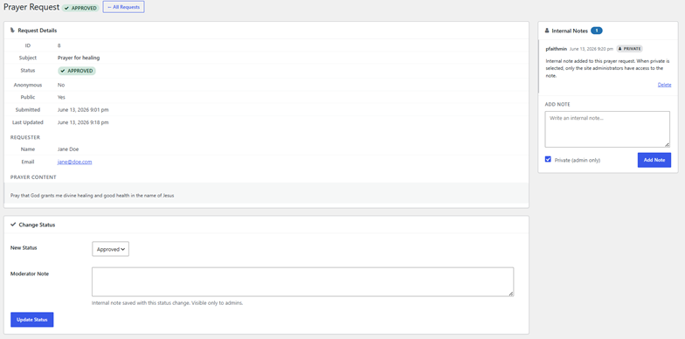This screenshot has height=339, width=685.
Task: Click the 'ADD NOTE' label
Action: point(557,105)
